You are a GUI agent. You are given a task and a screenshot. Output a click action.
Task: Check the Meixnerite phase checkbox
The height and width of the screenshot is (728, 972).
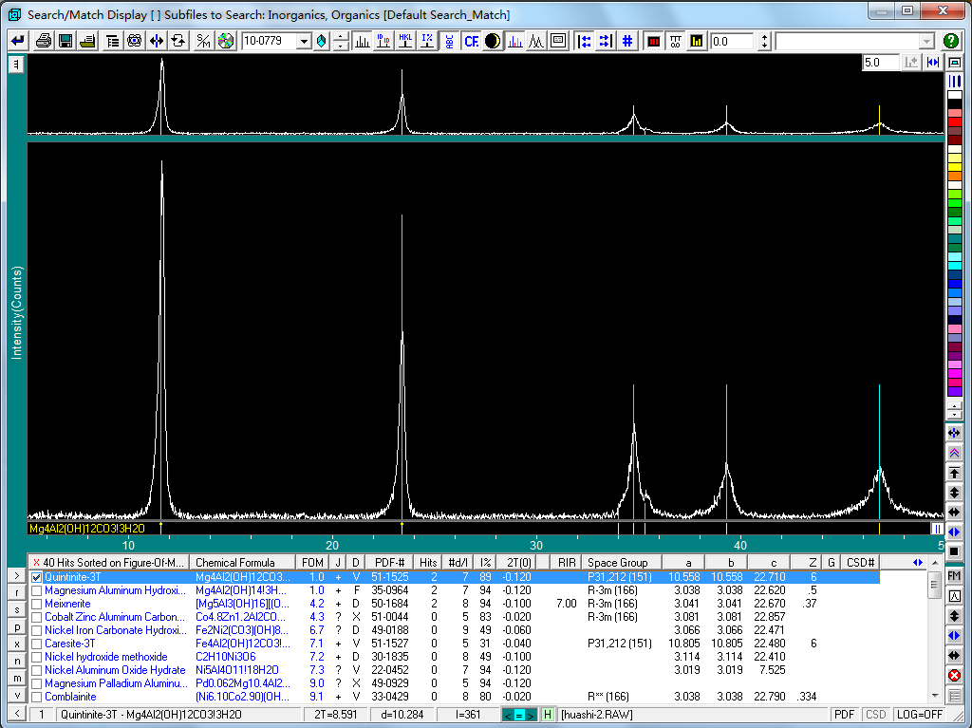(x=37, y=604)
